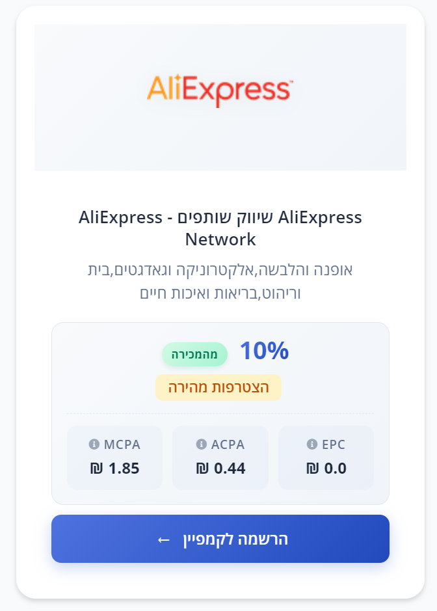The height and width of the screenshot is (611, 437).
Task: Click the white campaign card background
Action: pos(218,579)
